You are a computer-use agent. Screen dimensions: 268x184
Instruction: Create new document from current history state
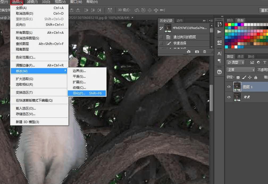tap(189, 52)
